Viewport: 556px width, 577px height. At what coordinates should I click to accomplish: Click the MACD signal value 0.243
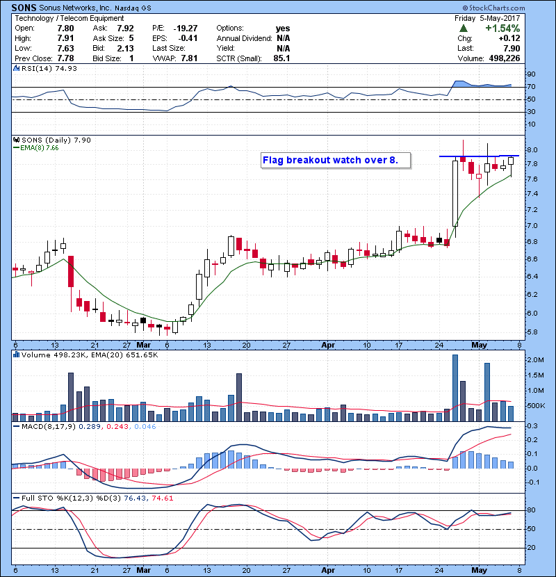click(117, 427)
